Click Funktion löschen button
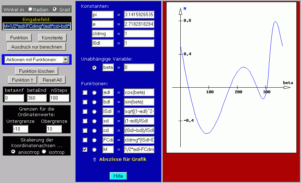 pos(37,71)
